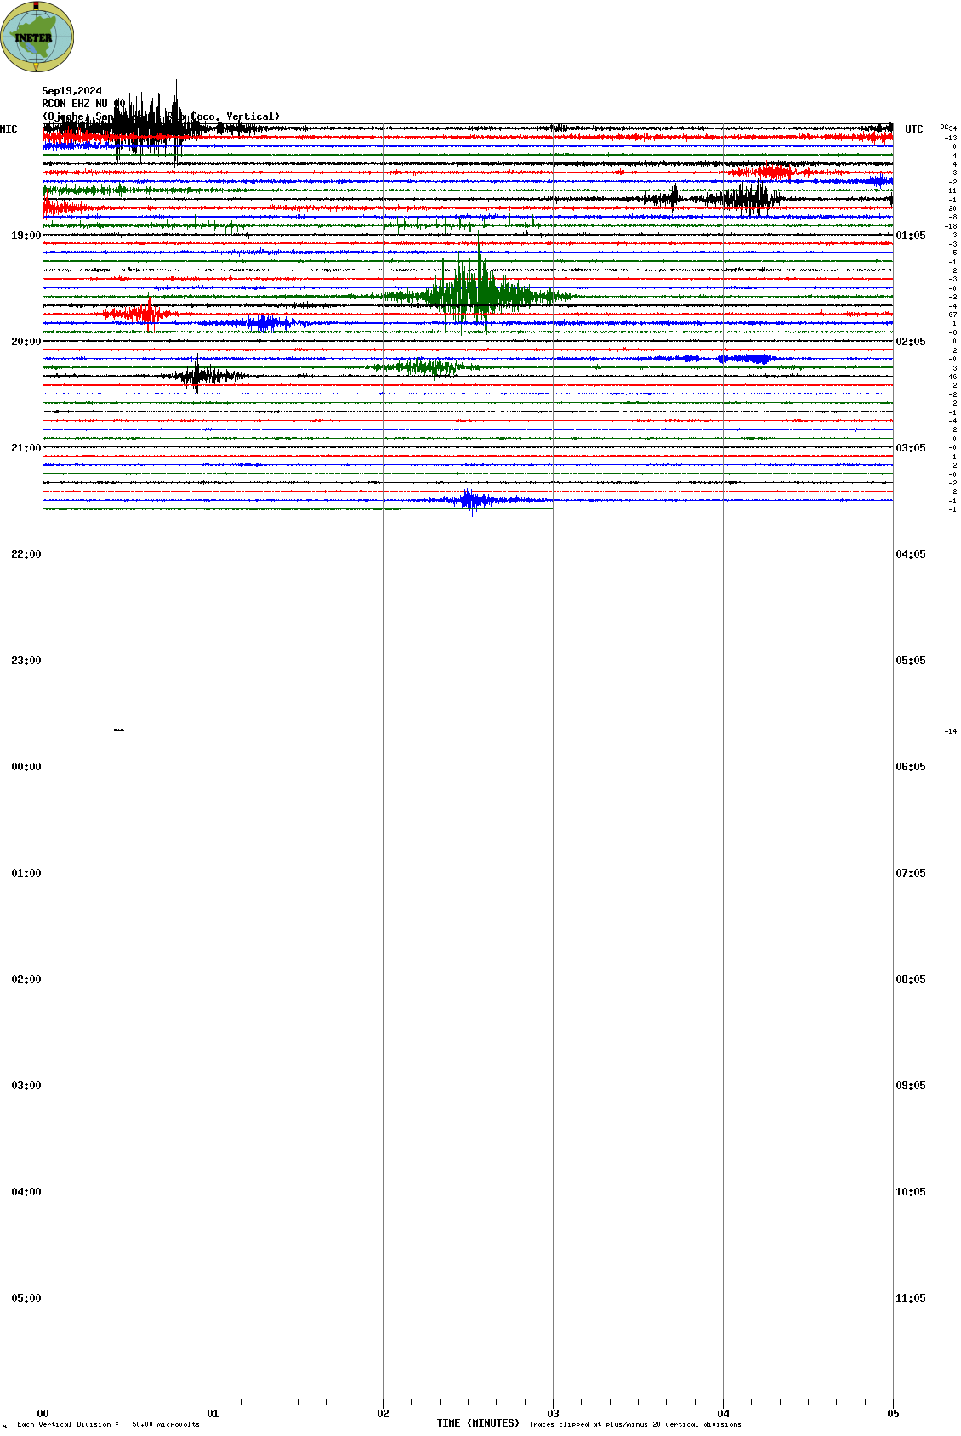Select the 05:00 local time label

tap(26, 1298)
